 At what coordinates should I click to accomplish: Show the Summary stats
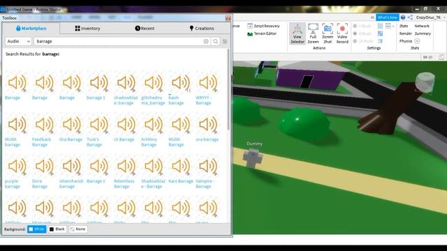tap(423, 33)
